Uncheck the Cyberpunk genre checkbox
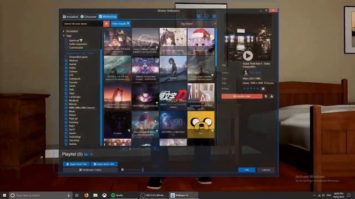Screen dimensions: 355x199 pyautogui.click(x=67, y=78)
